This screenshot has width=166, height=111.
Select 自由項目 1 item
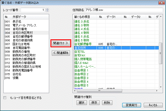(116, 70)
